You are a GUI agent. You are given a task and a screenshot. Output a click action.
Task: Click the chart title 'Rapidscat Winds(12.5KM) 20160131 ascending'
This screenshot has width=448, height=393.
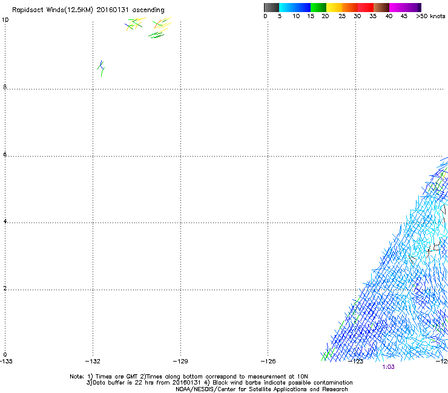[88, 10]
